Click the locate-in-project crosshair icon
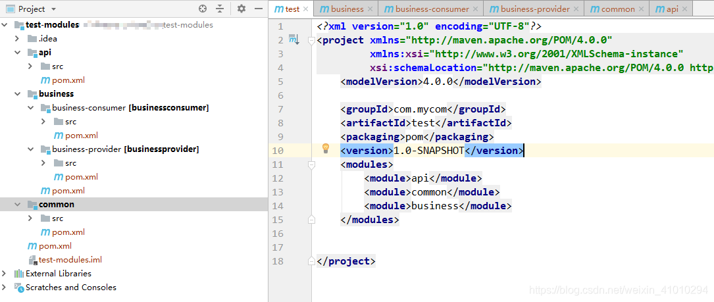This screenshot has height=302, width=714. point(203,9)
